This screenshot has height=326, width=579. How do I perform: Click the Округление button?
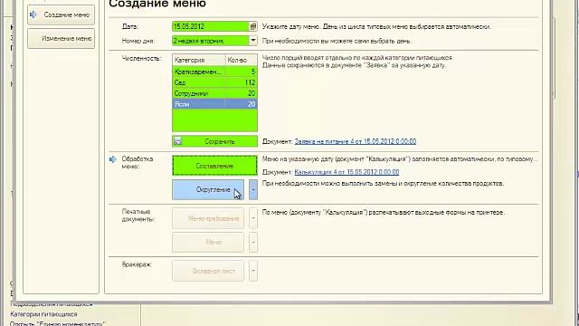(x=208, y=189)
